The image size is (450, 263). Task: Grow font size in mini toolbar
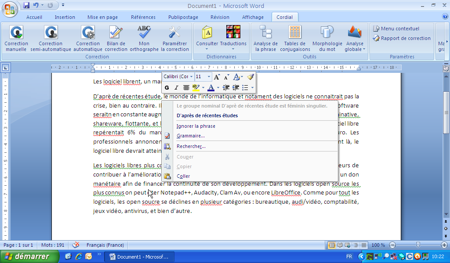[x=217, y=76]
